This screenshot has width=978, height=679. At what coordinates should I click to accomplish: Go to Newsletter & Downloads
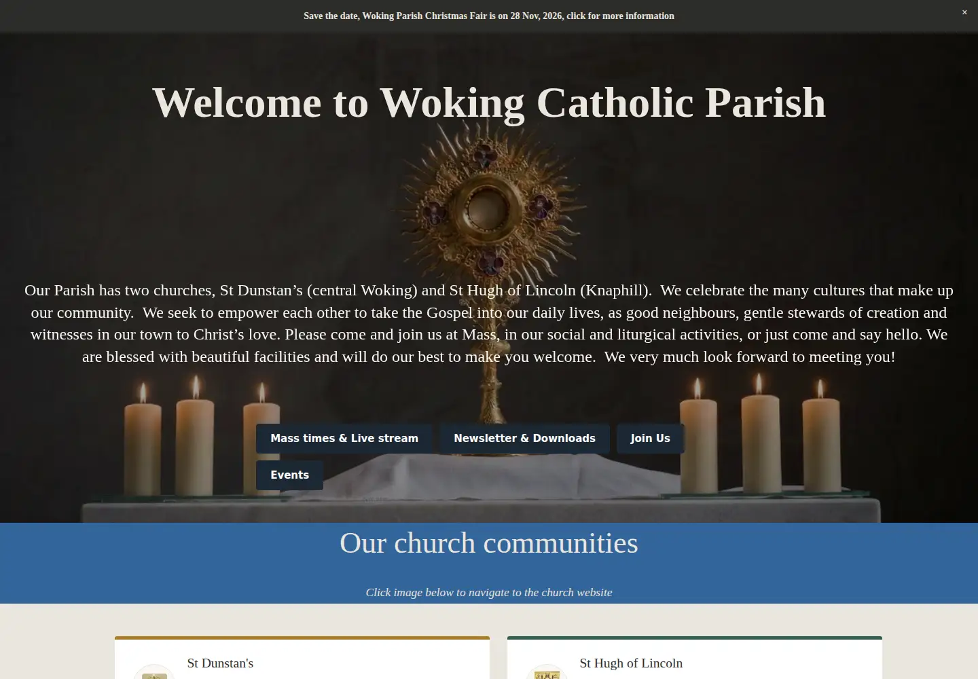tap(524, 439)
